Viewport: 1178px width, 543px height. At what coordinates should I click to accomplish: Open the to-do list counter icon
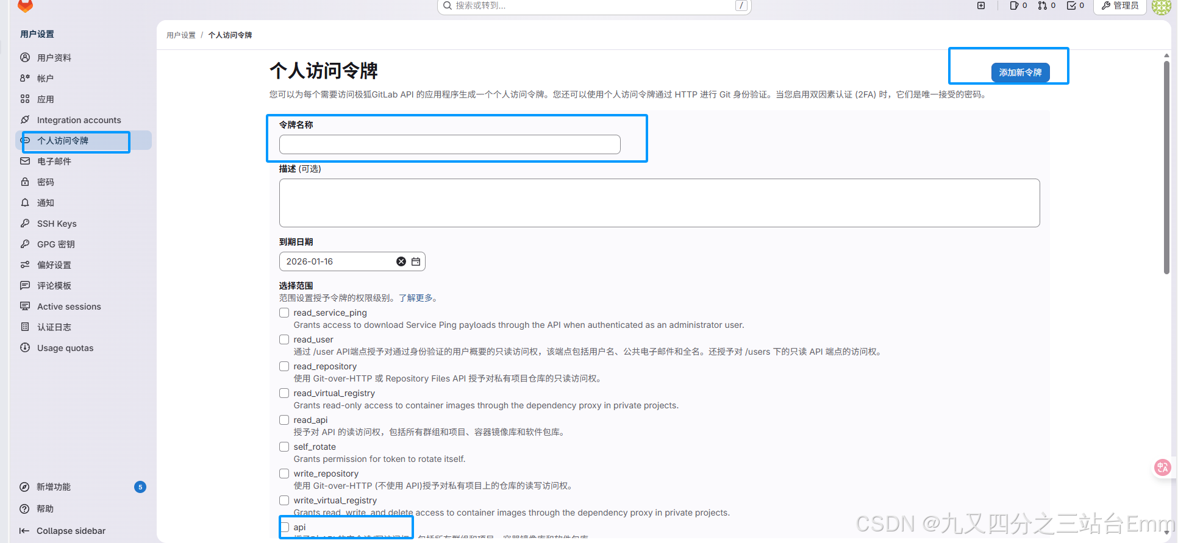(x=1075, y=5)
